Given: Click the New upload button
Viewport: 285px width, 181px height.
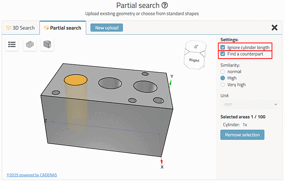Looking at the screenshot, I should (x=106, y=28).
